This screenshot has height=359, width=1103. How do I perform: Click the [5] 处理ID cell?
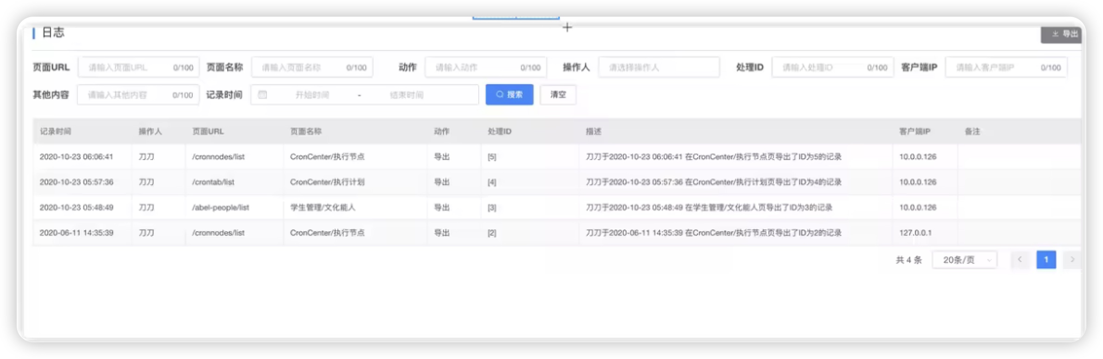(492, 157)
